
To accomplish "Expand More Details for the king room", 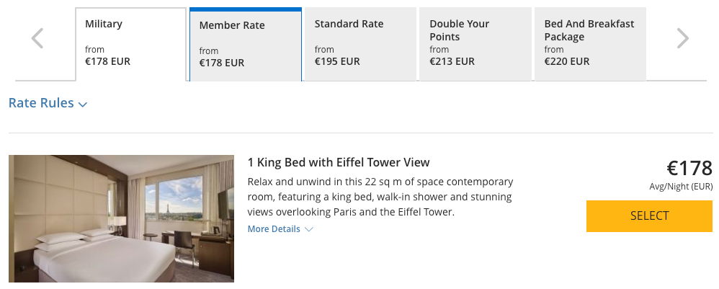I will (x=274, y=229).
